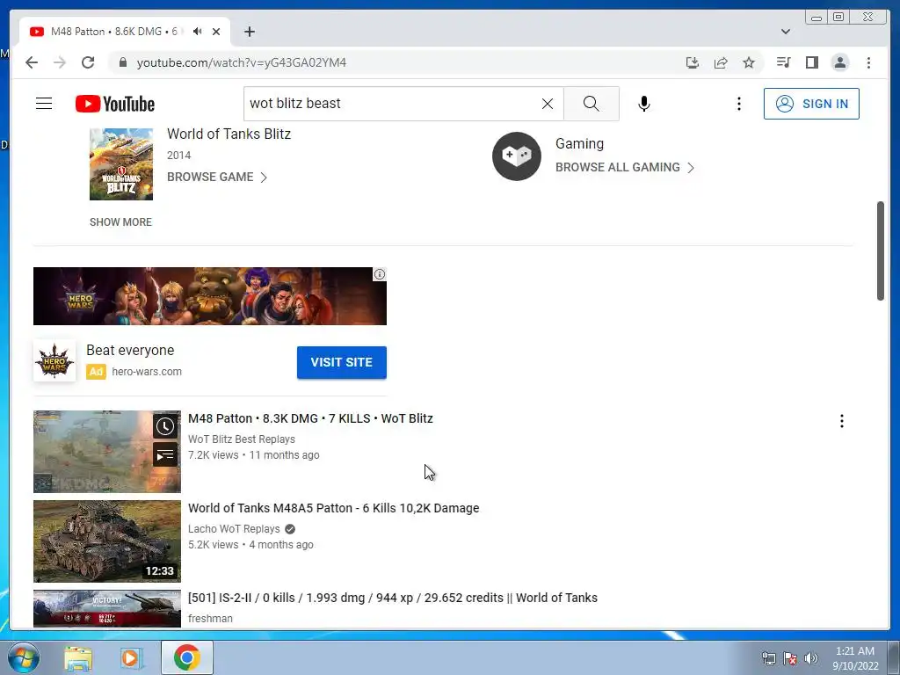Open the Windows Start menu
Screen dimensions: 900x675
pyautogui.click(x=22, y=657)
